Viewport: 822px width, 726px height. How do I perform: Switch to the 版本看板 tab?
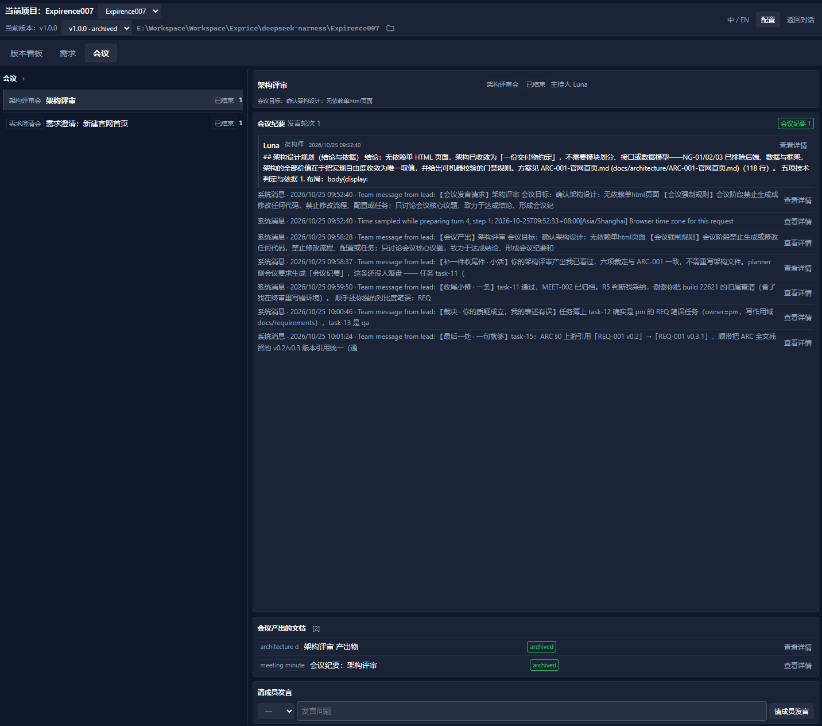coord(26,53)
